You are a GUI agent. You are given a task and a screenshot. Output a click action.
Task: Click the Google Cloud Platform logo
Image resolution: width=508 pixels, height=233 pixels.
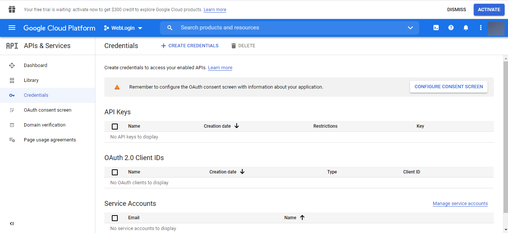59,28
